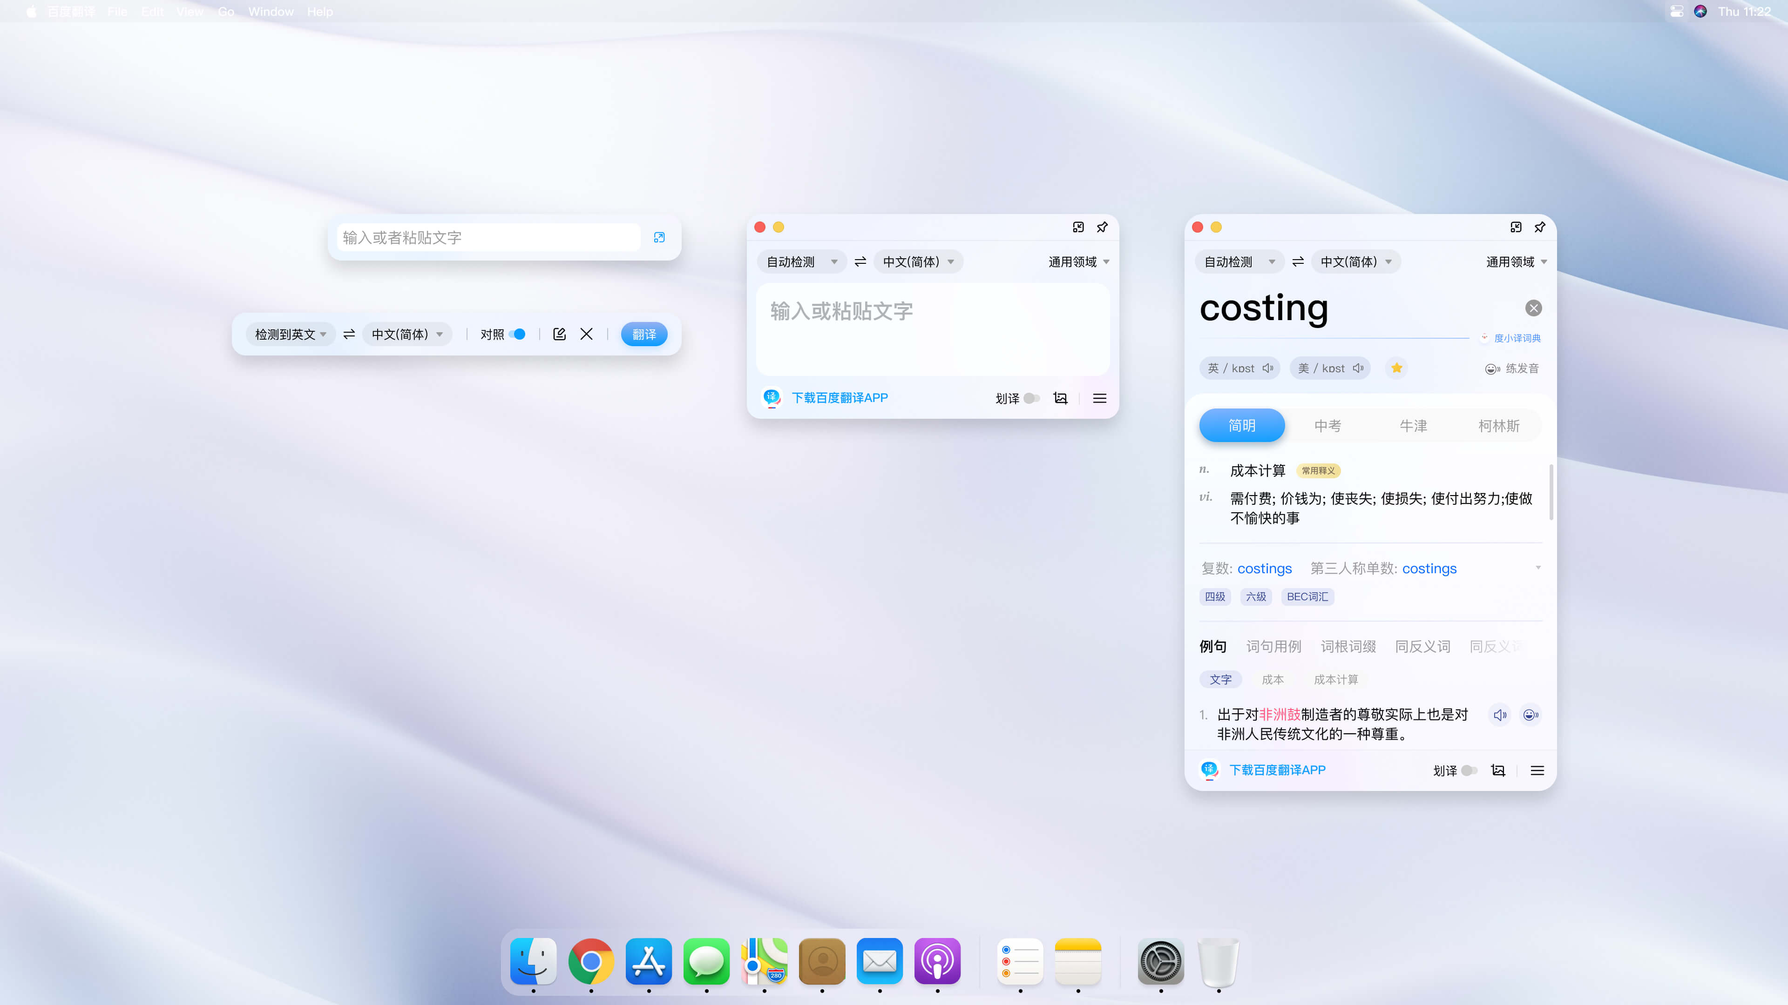Click the edit pencil icon in the floating toolbar

click(559, 335)
